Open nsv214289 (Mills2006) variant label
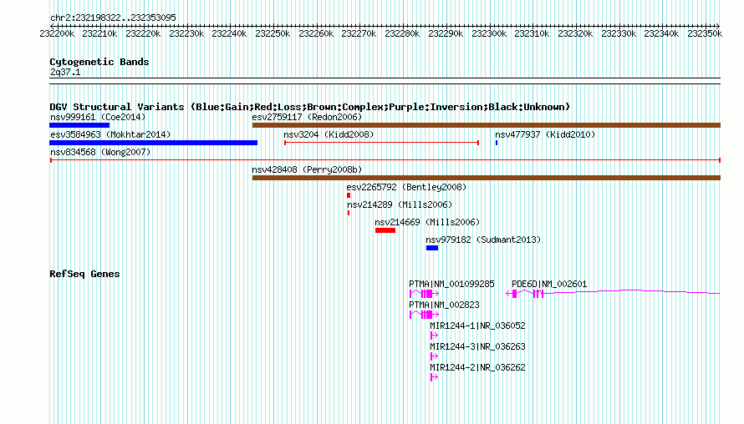The image size is (744, 424). (x=400, y=204)
